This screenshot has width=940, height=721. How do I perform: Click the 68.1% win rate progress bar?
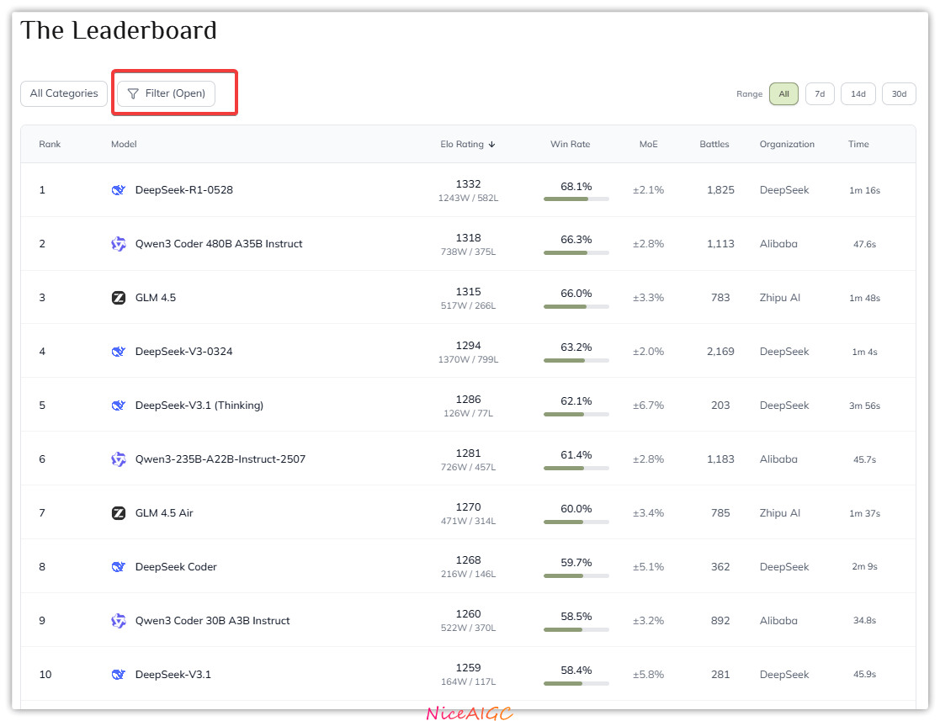tap(576, 199)
